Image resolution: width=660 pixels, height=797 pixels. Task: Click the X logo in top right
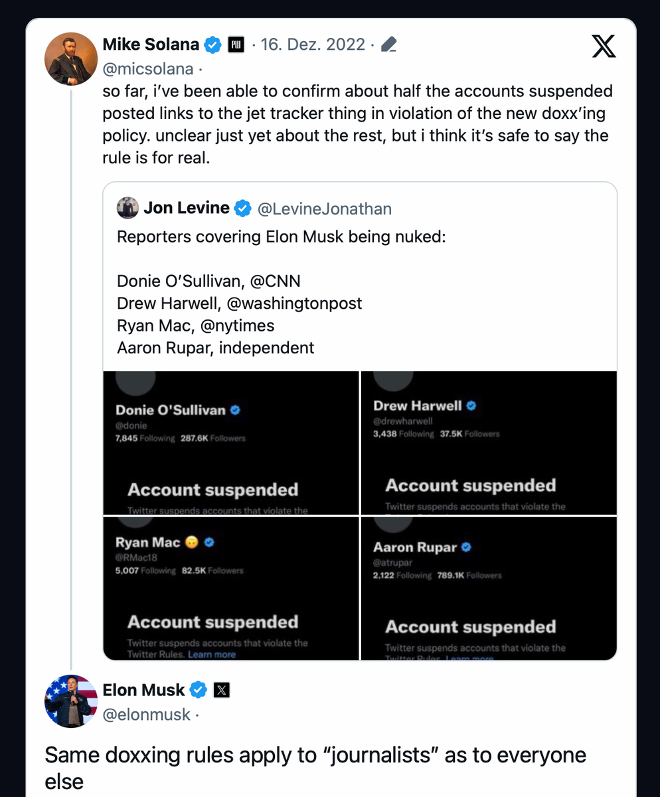click(603, 46)
